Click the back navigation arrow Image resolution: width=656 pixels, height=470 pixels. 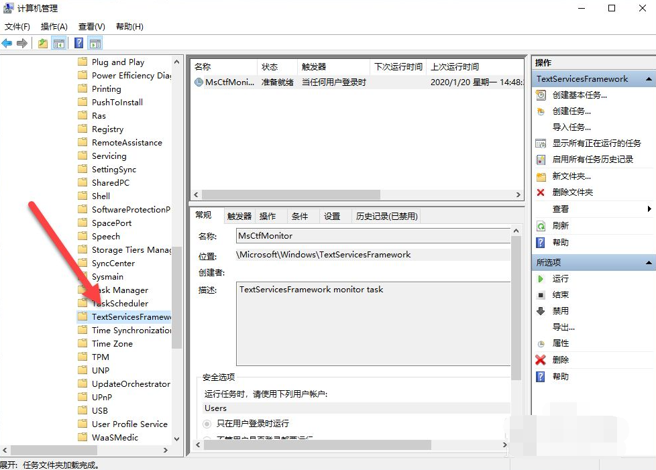pyautogui.click(x=7, y=42)
